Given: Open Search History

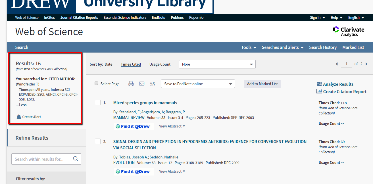Looking at the screenshot, I should (323, 47).
